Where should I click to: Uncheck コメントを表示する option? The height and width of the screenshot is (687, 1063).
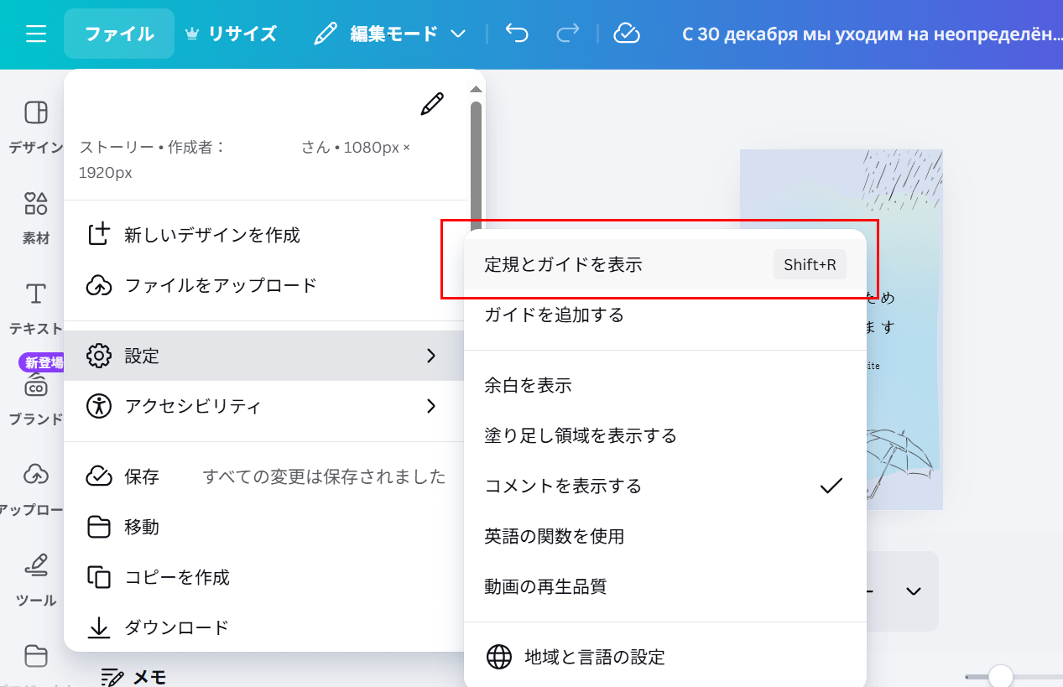coord(665,487)
